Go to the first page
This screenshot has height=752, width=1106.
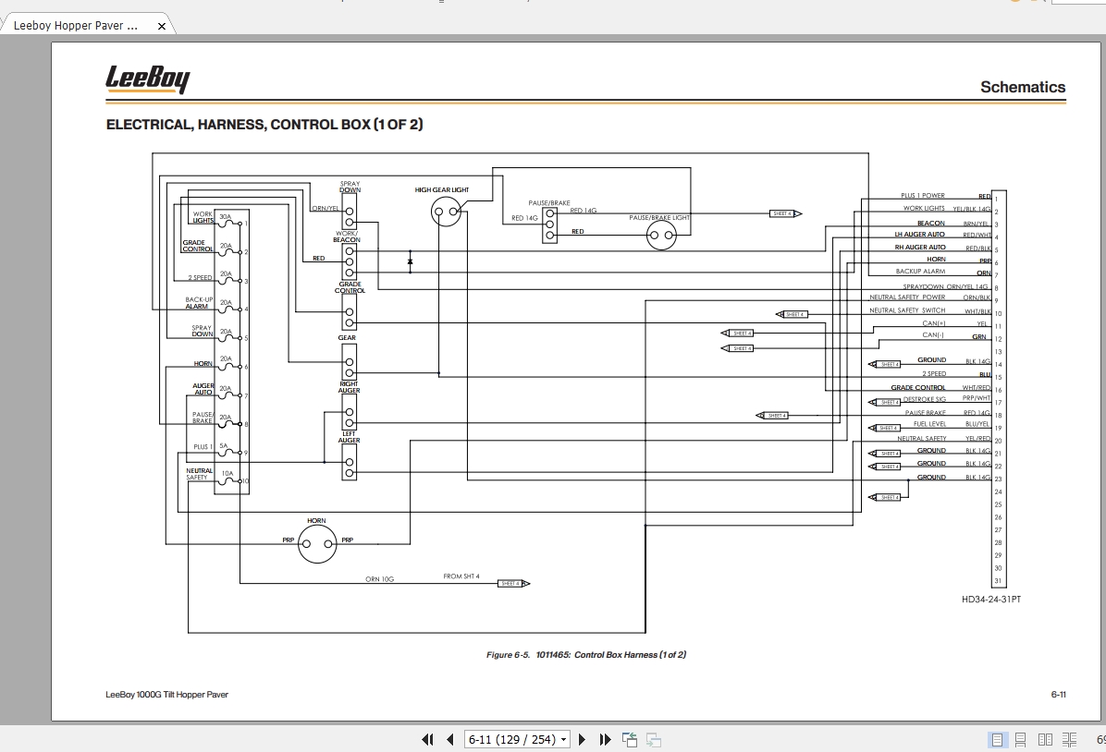tap(427, 739)
